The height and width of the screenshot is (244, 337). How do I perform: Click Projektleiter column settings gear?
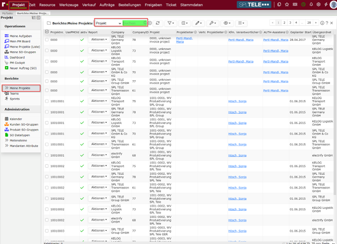pyautogui.click(x=195, y=32)
